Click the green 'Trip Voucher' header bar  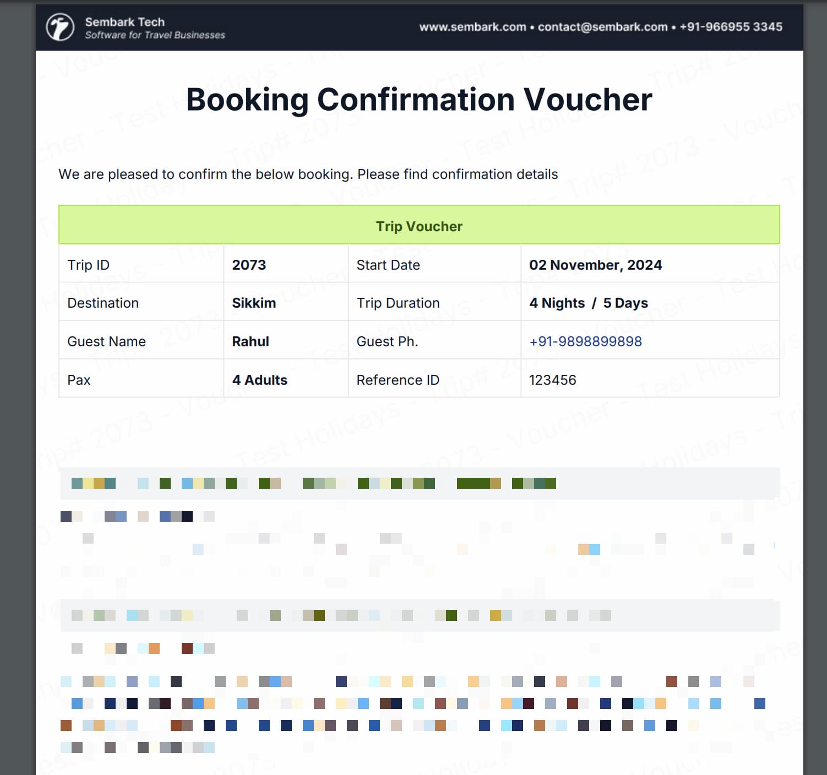pos(419,226)
